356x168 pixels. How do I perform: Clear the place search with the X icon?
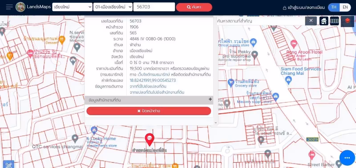coord(311,21)
